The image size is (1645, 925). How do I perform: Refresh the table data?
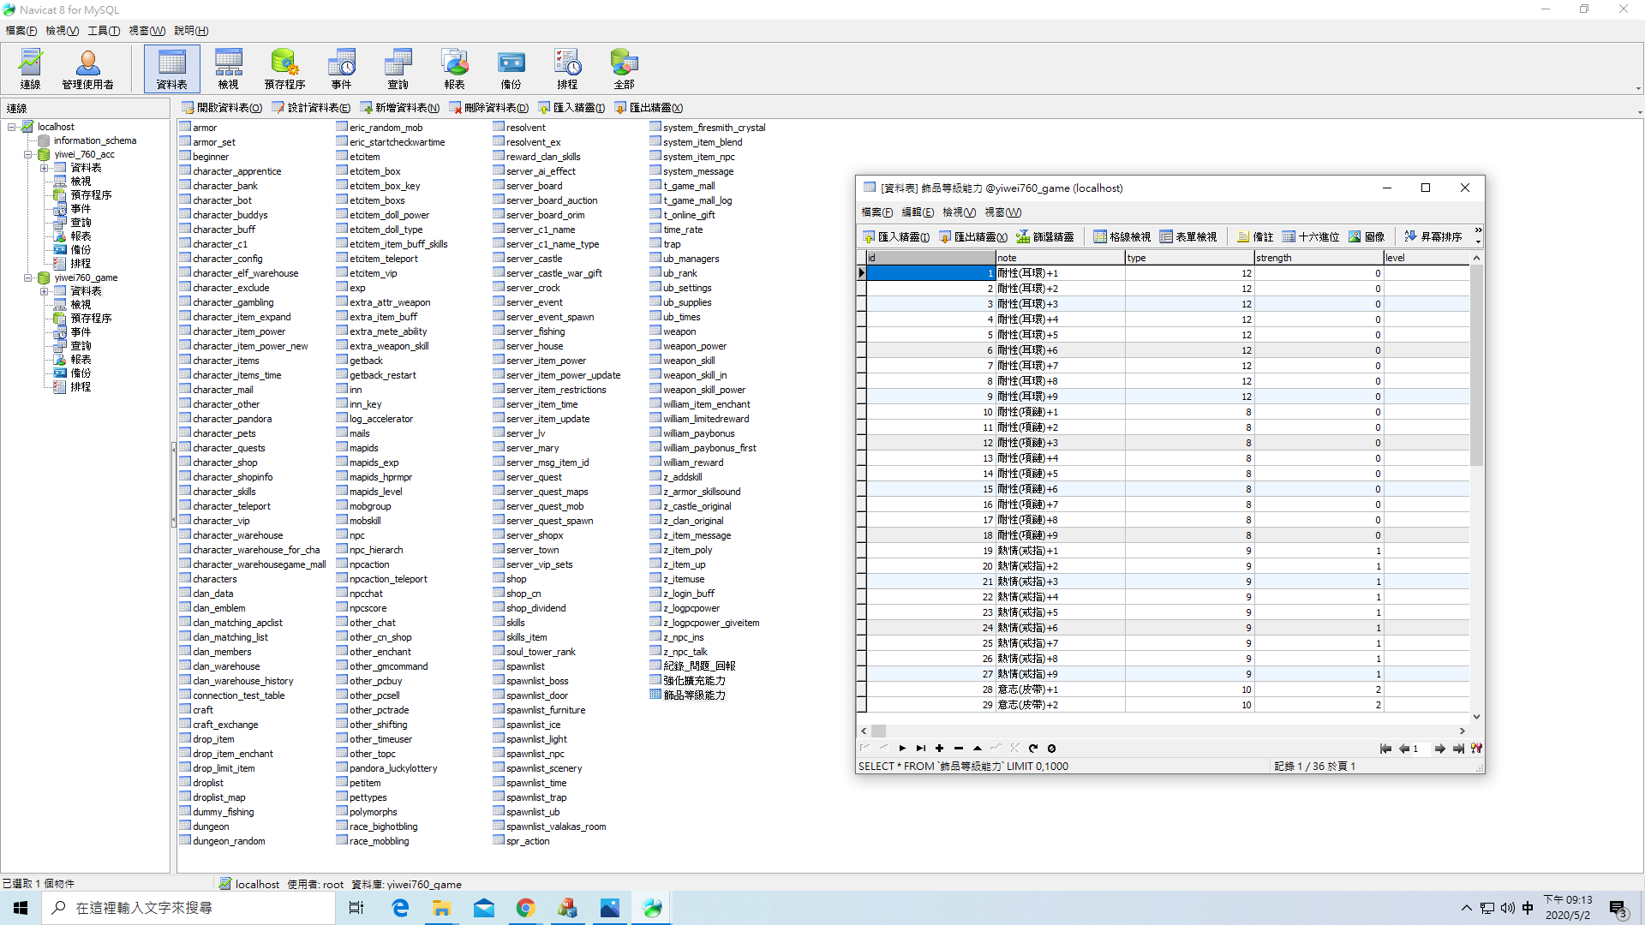coord(1033,749)
